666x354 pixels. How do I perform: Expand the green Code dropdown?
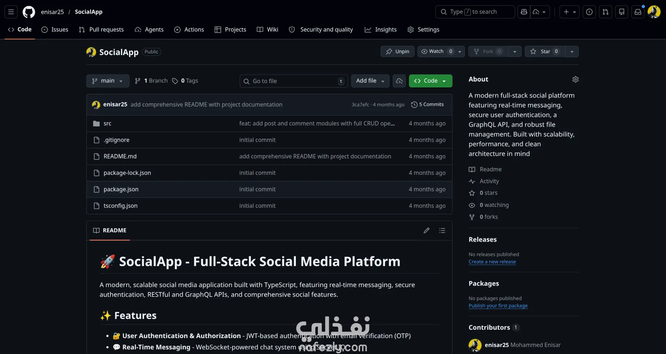(x=430, y=81)
